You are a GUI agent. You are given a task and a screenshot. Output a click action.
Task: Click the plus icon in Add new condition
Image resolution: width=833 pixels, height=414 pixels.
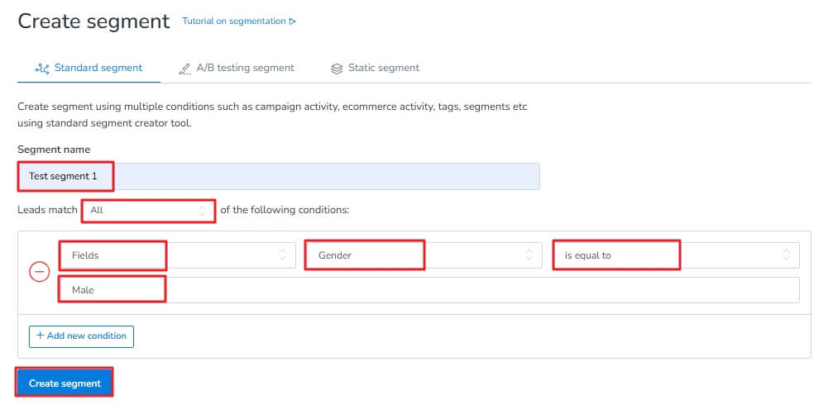point(40,336)
